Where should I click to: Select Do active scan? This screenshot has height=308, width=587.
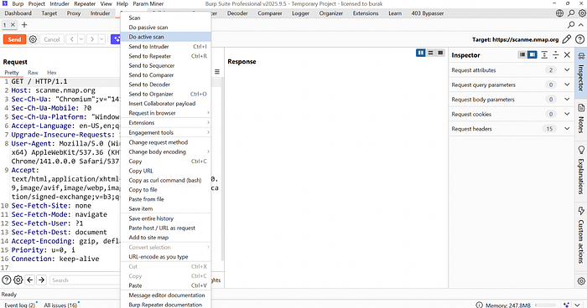pyautogui.click(x=166, y=37)
